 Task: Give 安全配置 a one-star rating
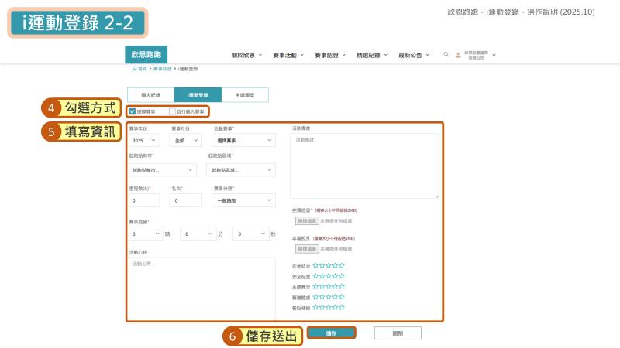315,275
